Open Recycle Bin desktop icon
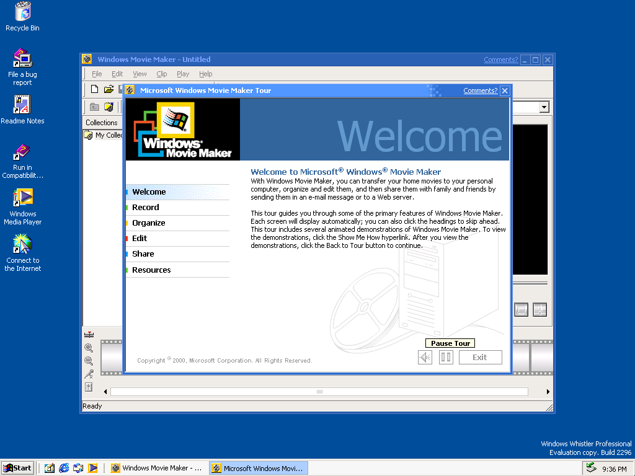Screen dimensions: 635x476 click(x=23, y=17)
